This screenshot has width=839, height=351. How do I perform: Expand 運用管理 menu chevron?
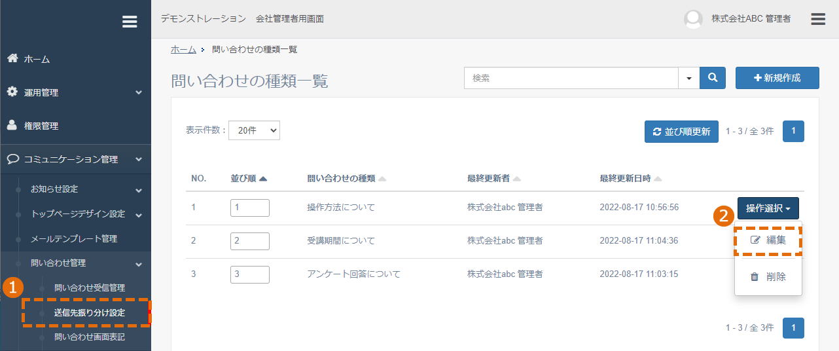coord(139,92)
